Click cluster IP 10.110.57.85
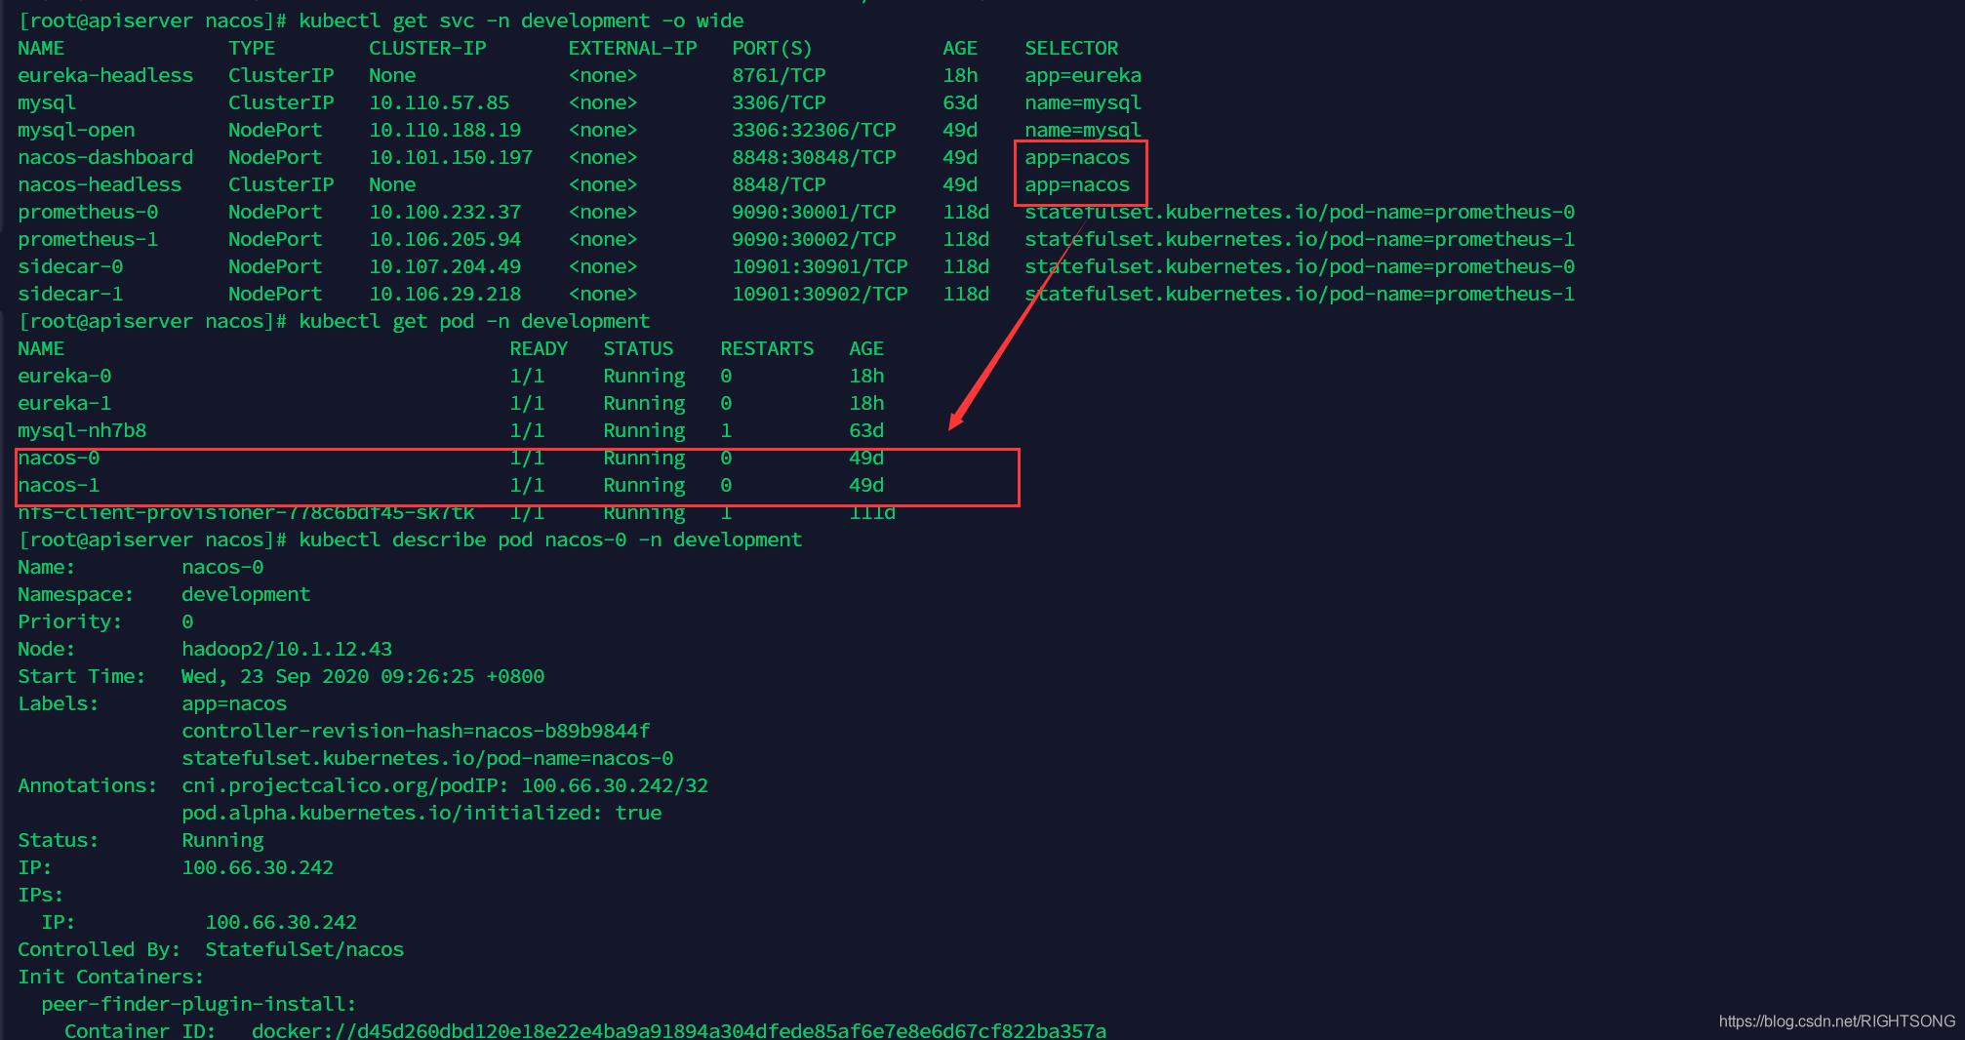 [439, 102]
